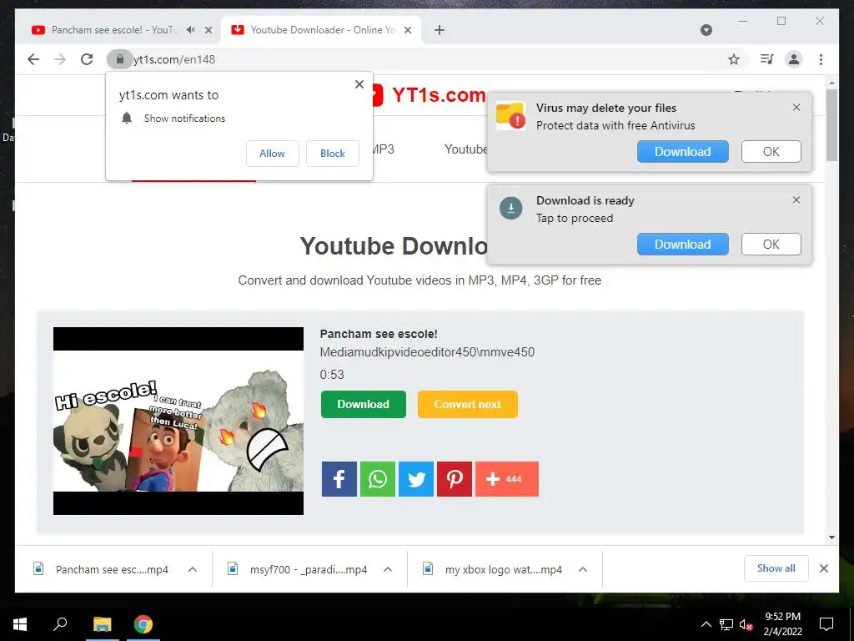Open downloaded file msyf700 - _paradi....mp4
Image resolution: width=854 pixels, height=641 pixels.
(x=309, y=569)
